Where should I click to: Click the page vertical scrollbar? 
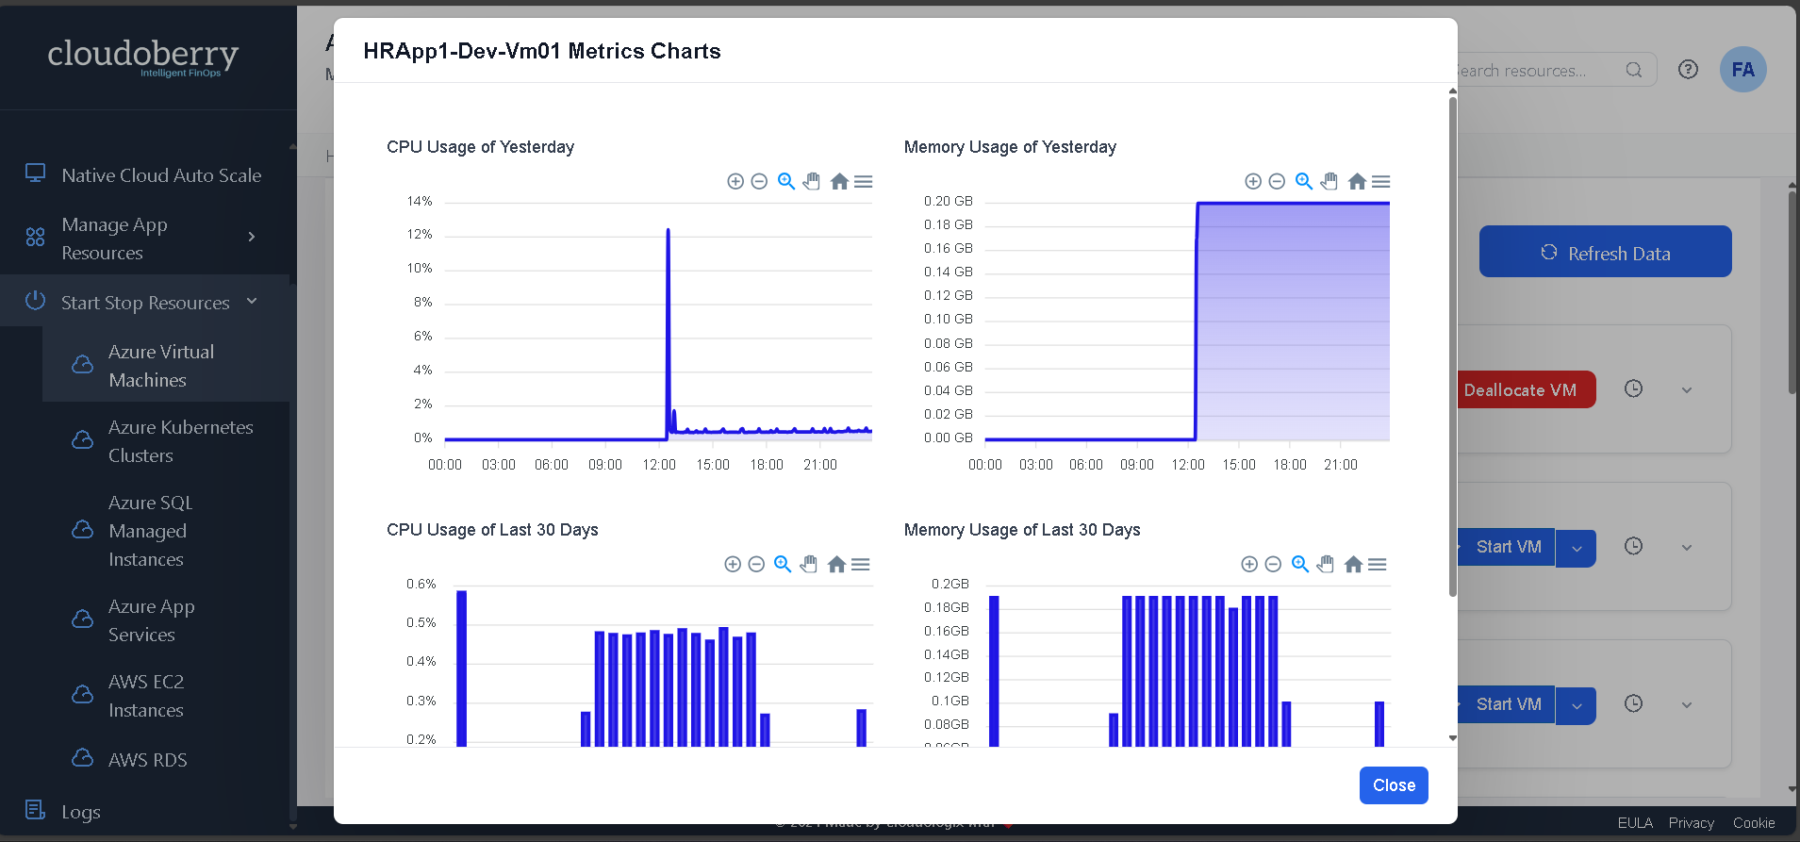pos(1792,292)
